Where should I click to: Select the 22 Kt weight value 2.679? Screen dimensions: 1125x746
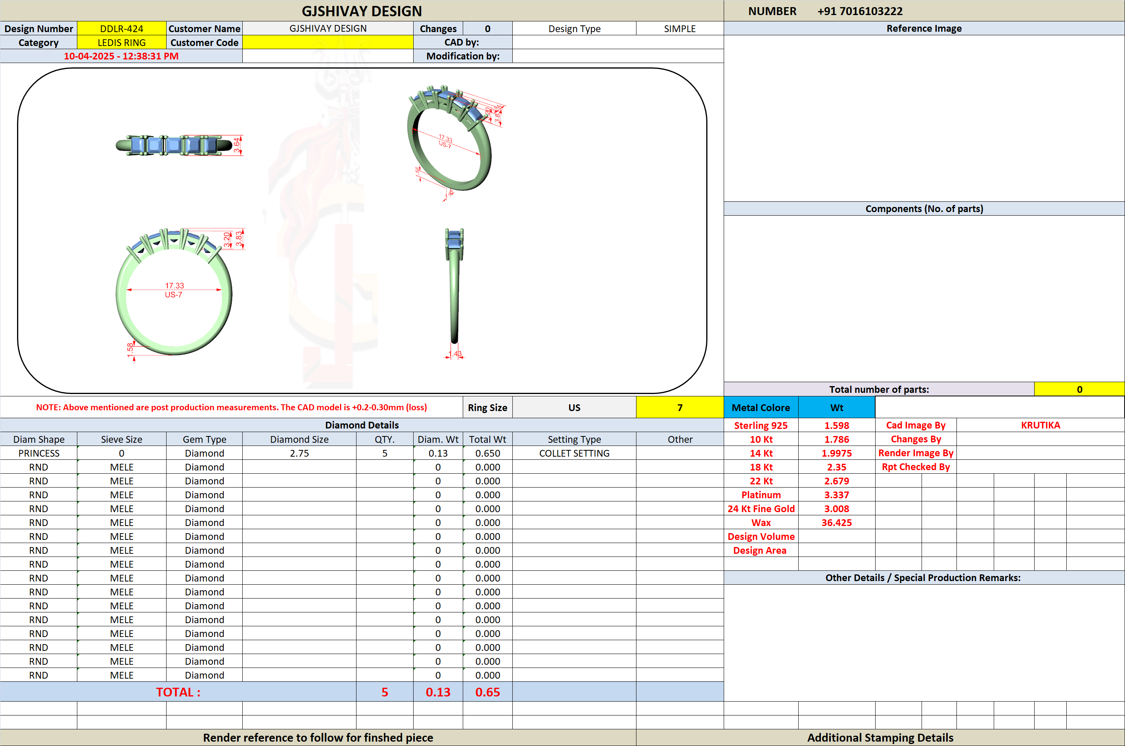click(x=837, y=481)
